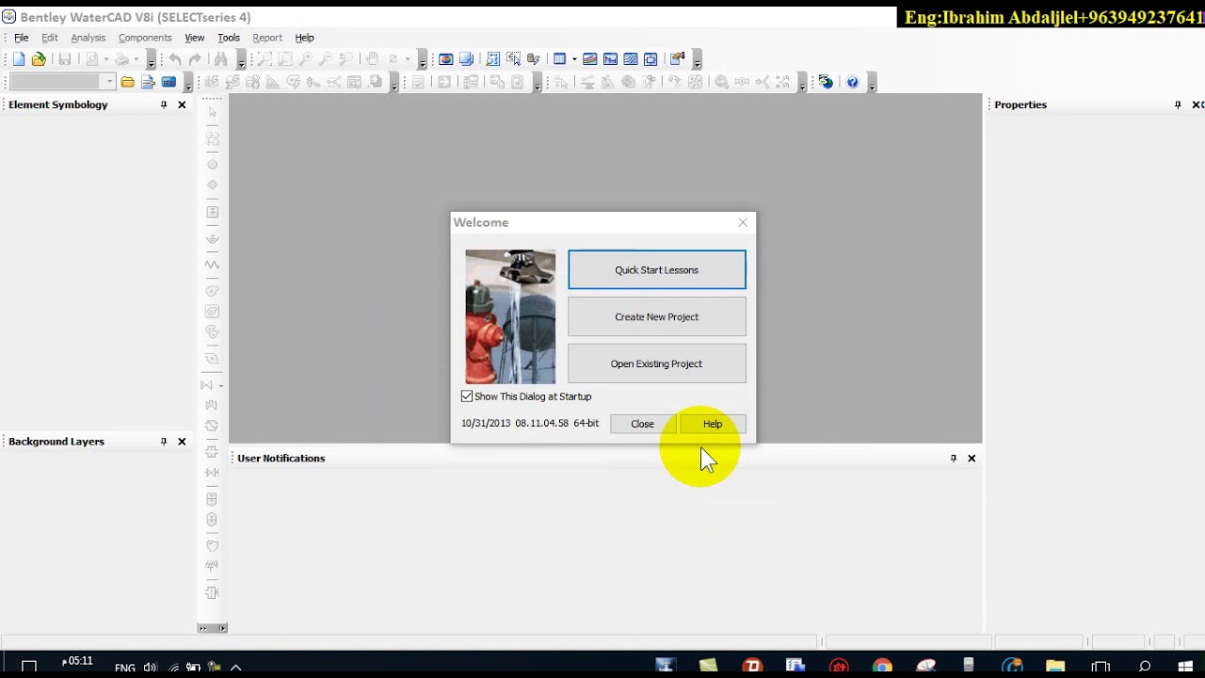The height and width of the screenshot is (678, 1205).
Task: Click the ENG language indicator in taskbar
Action: tap(125, 668)
